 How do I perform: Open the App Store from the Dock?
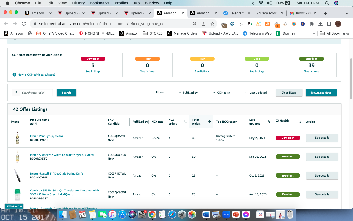pos(122,214)
